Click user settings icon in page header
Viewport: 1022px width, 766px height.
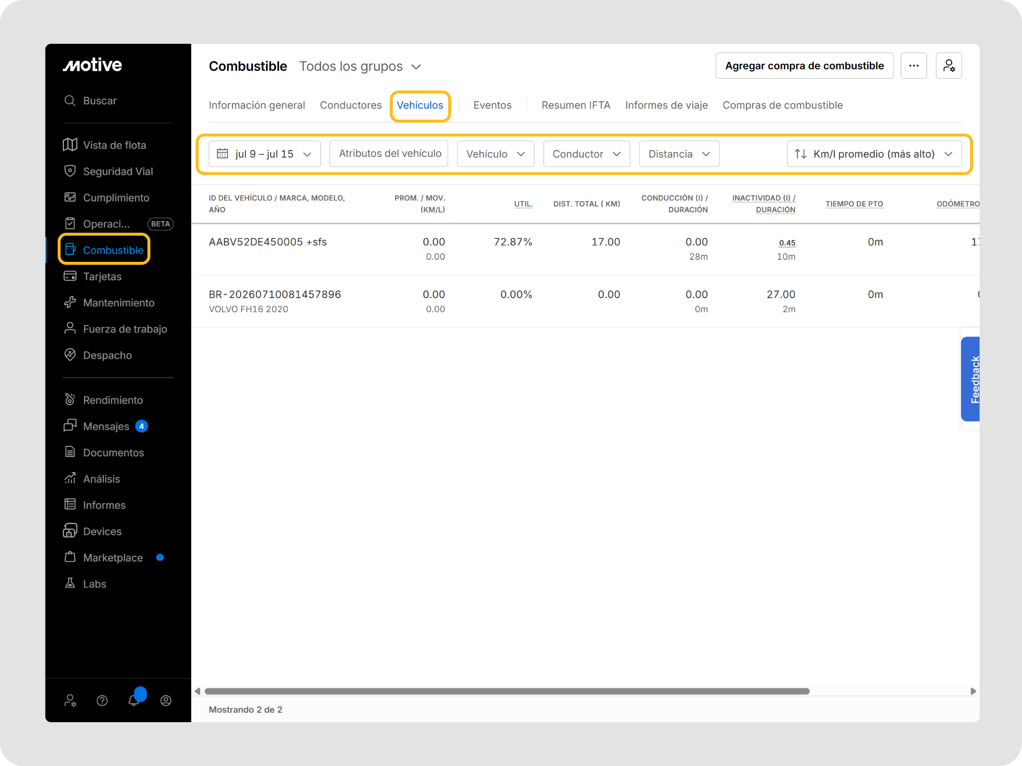(949, 66)
